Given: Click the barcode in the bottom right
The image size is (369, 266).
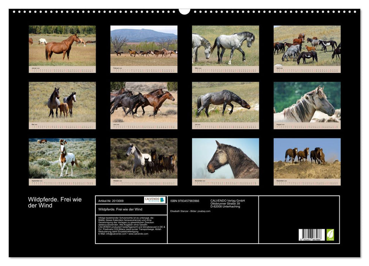Looking at the screenshot, I should tap(312, 235).
